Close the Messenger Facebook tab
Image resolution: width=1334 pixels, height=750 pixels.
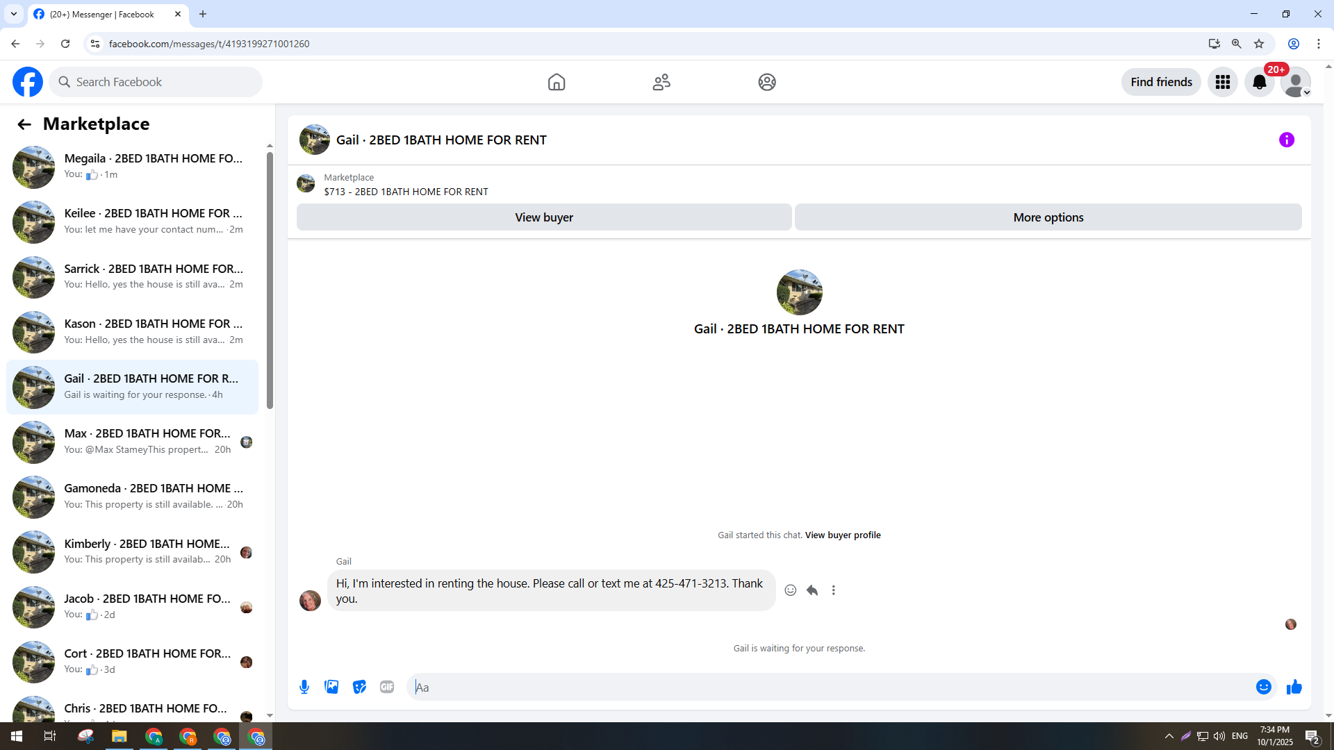coord(178,14)
